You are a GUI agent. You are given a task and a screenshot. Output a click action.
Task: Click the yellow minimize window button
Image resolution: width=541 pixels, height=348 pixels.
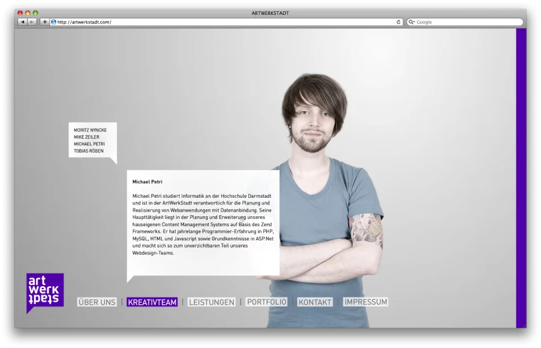point(27,13)
